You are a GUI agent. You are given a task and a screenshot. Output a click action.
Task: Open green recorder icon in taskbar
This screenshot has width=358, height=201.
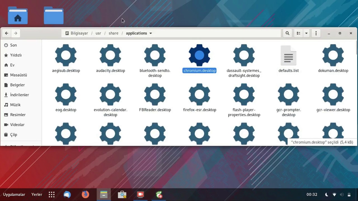[159, 195]
